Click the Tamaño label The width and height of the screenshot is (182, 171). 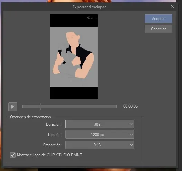55,135
